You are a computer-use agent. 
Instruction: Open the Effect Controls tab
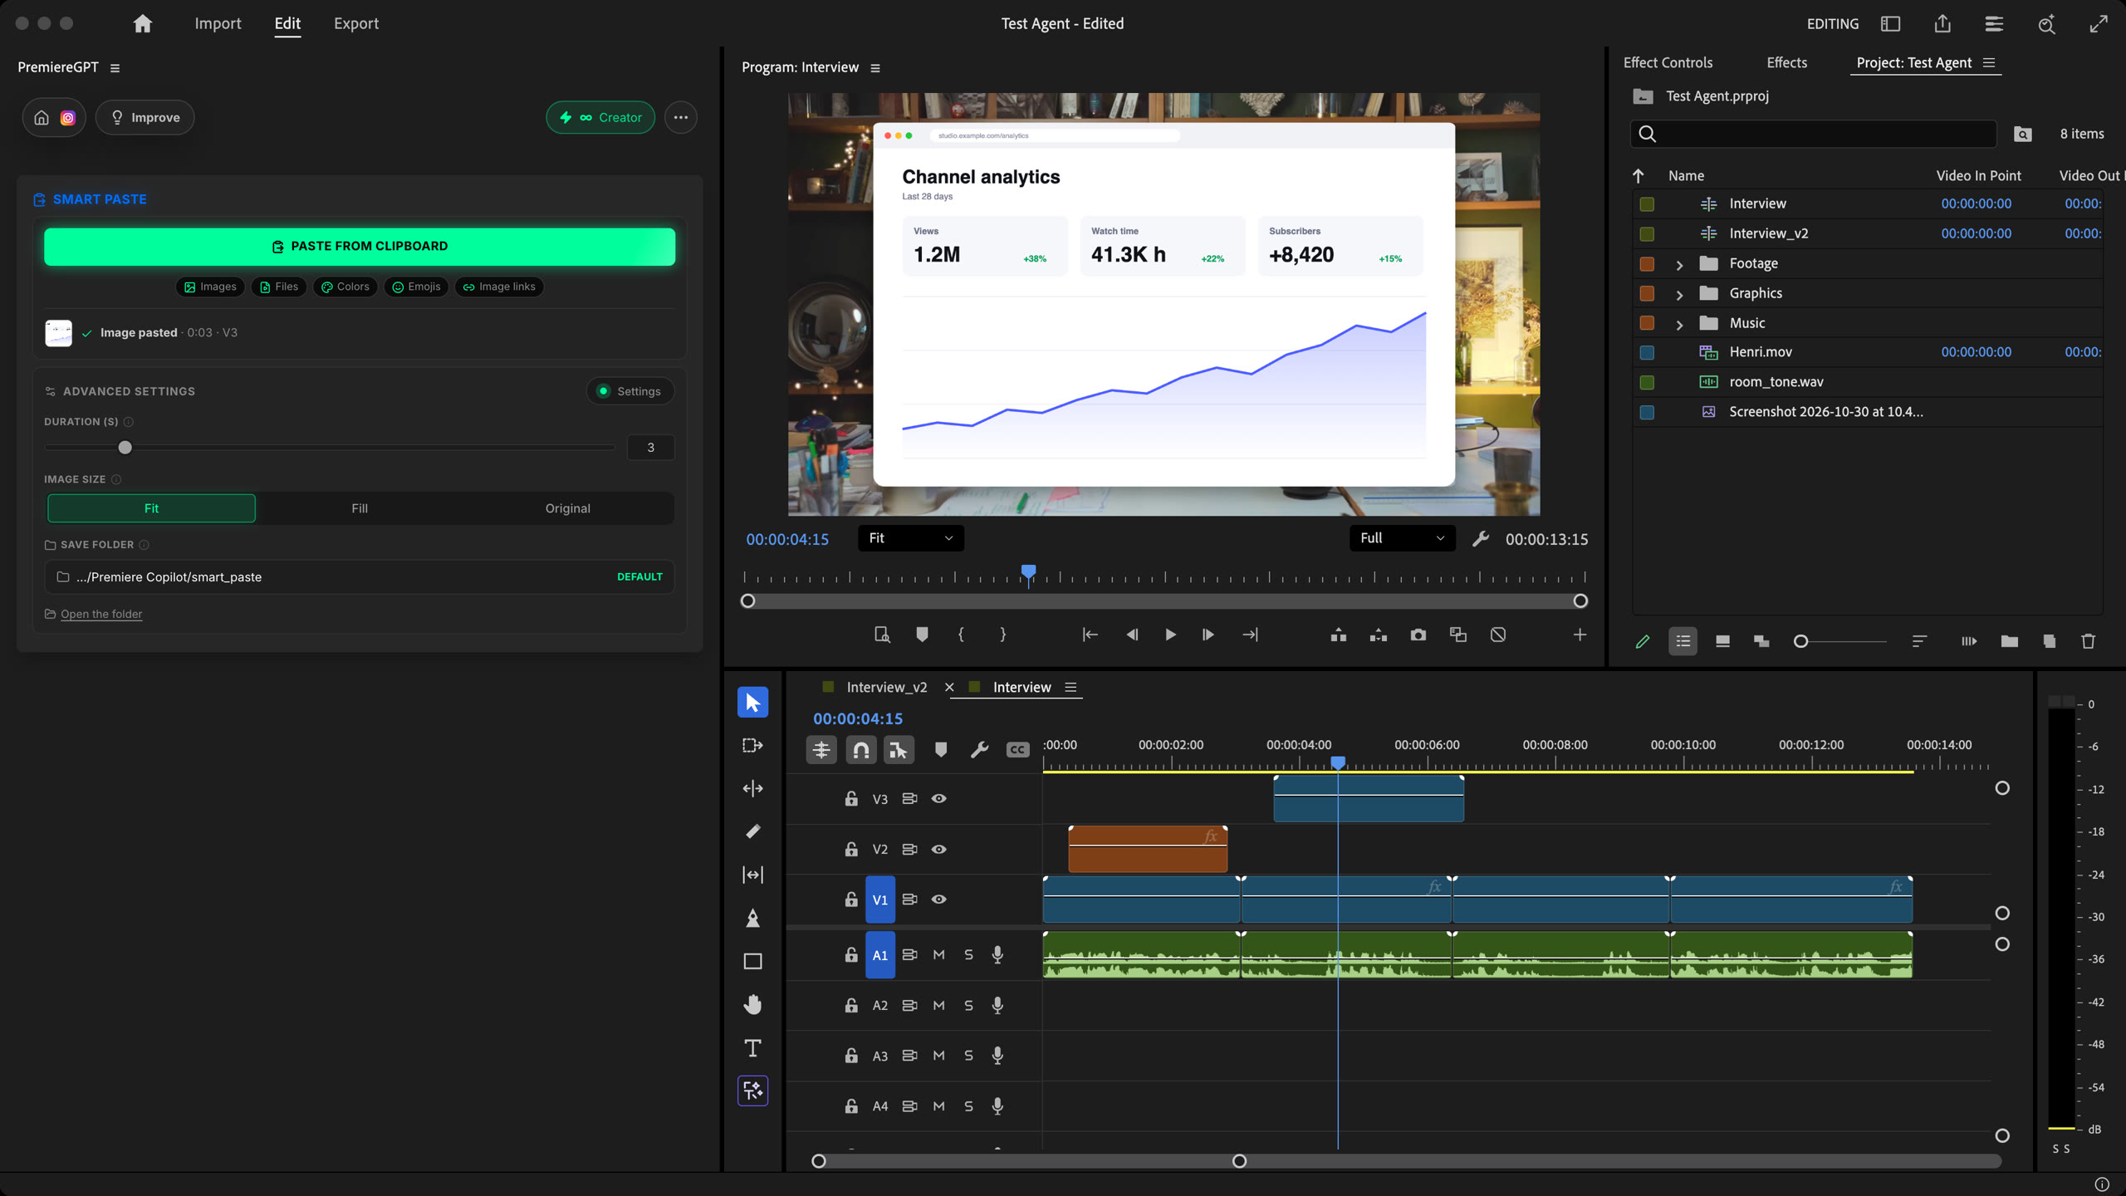pyautogui.click(x=1668, y=62)
